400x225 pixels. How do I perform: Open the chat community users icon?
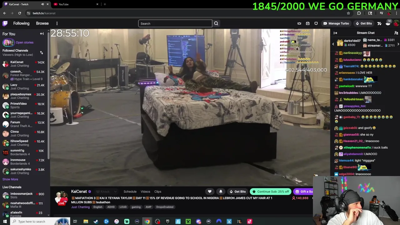[396, 33]
